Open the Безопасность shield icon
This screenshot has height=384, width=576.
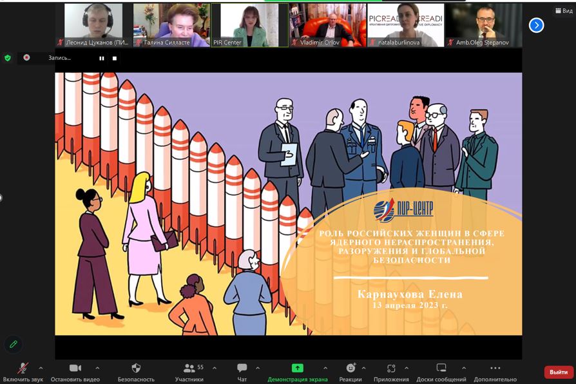[136, 369]
